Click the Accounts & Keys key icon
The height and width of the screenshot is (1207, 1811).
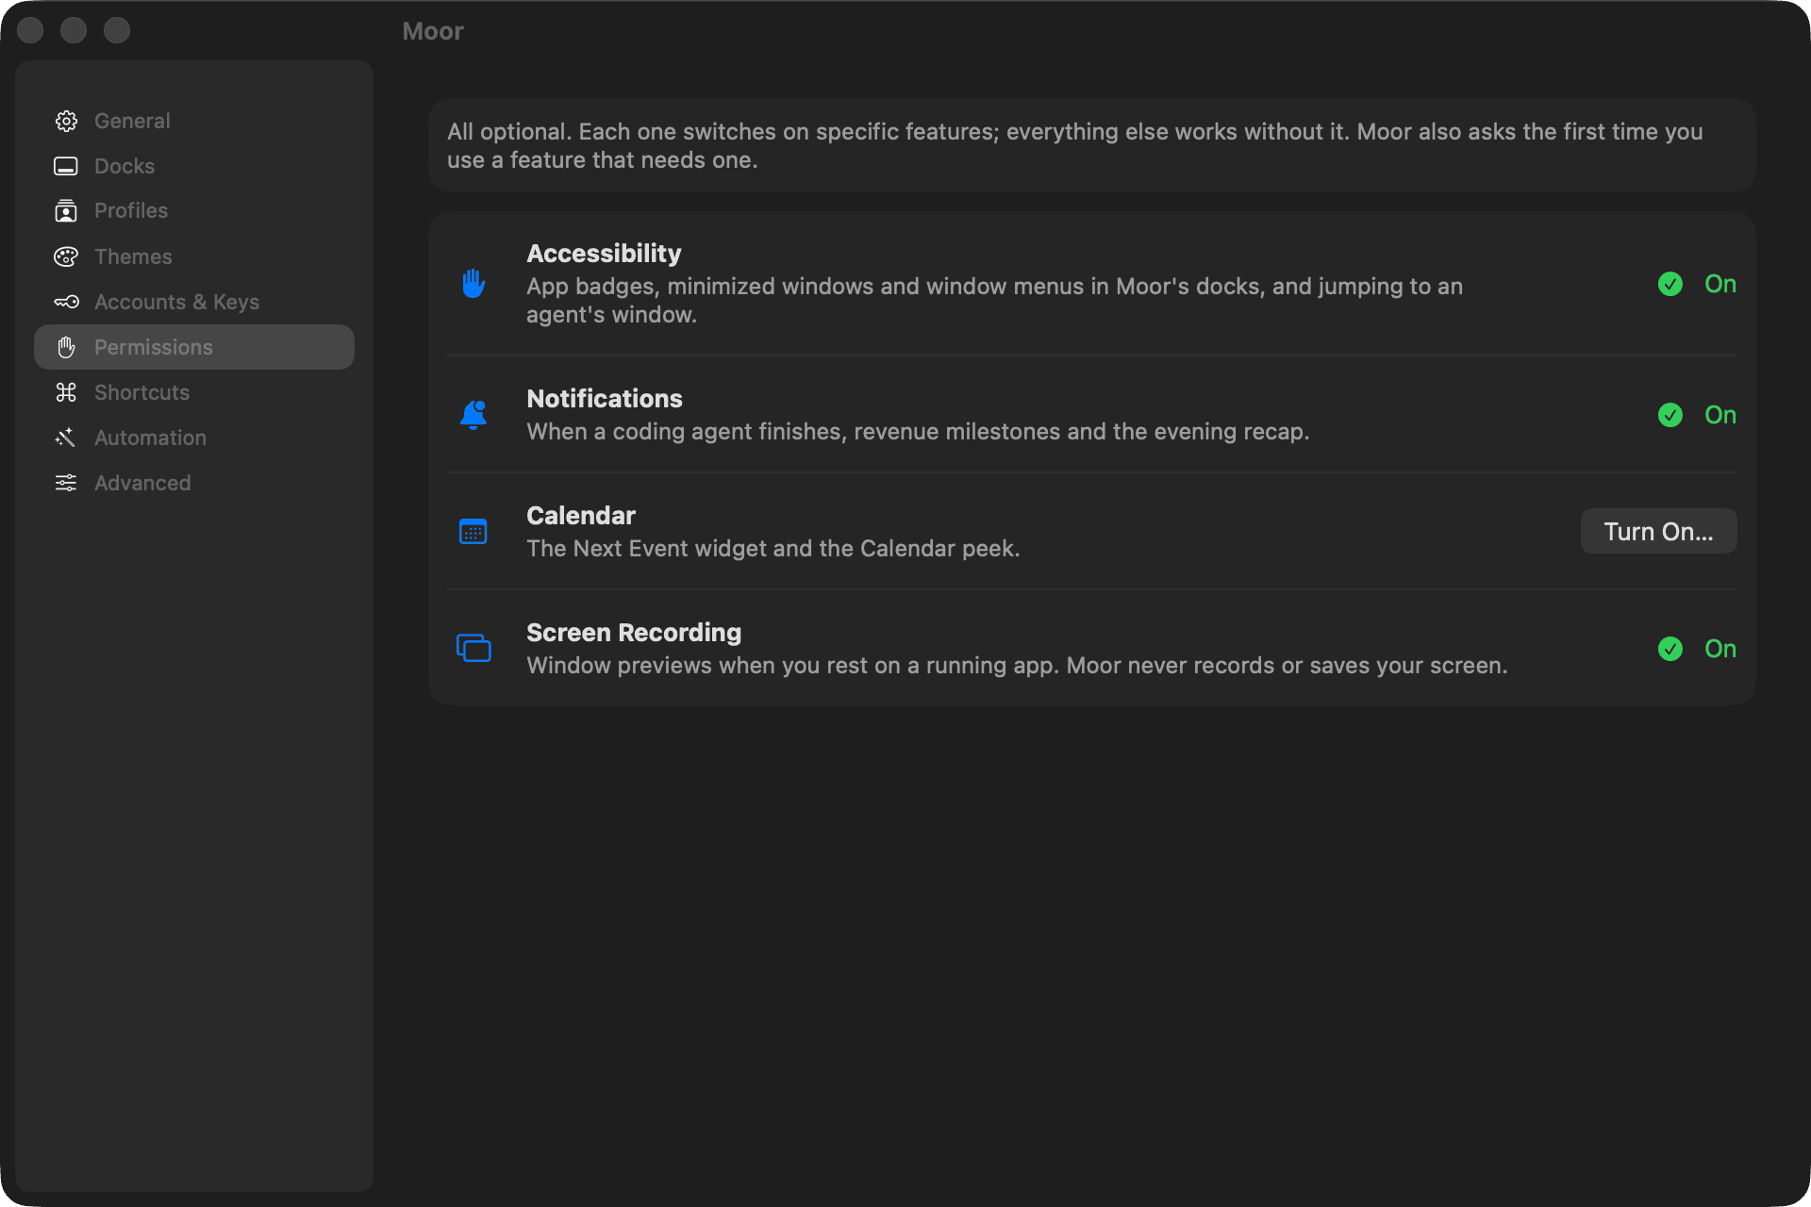point(66,302)
